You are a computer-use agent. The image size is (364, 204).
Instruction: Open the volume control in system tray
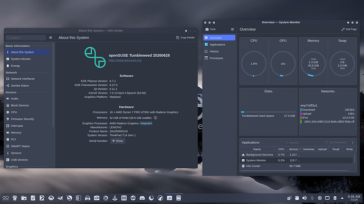tap(304, 198)
